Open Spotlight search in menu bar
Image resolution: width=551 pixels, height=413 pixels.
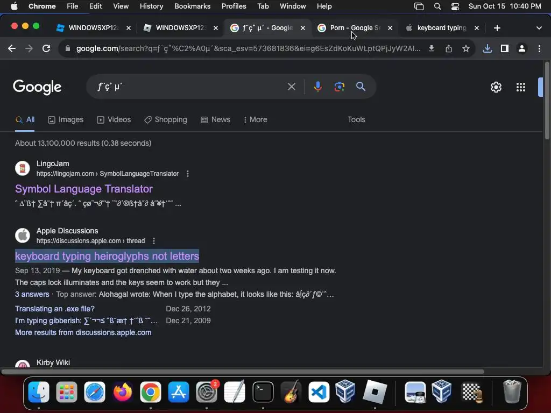pos(437,6)
